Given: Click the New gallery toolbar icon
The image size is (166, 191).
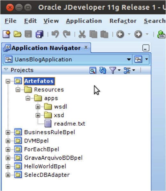Looking at the screenshot, I should click(7, 34).
